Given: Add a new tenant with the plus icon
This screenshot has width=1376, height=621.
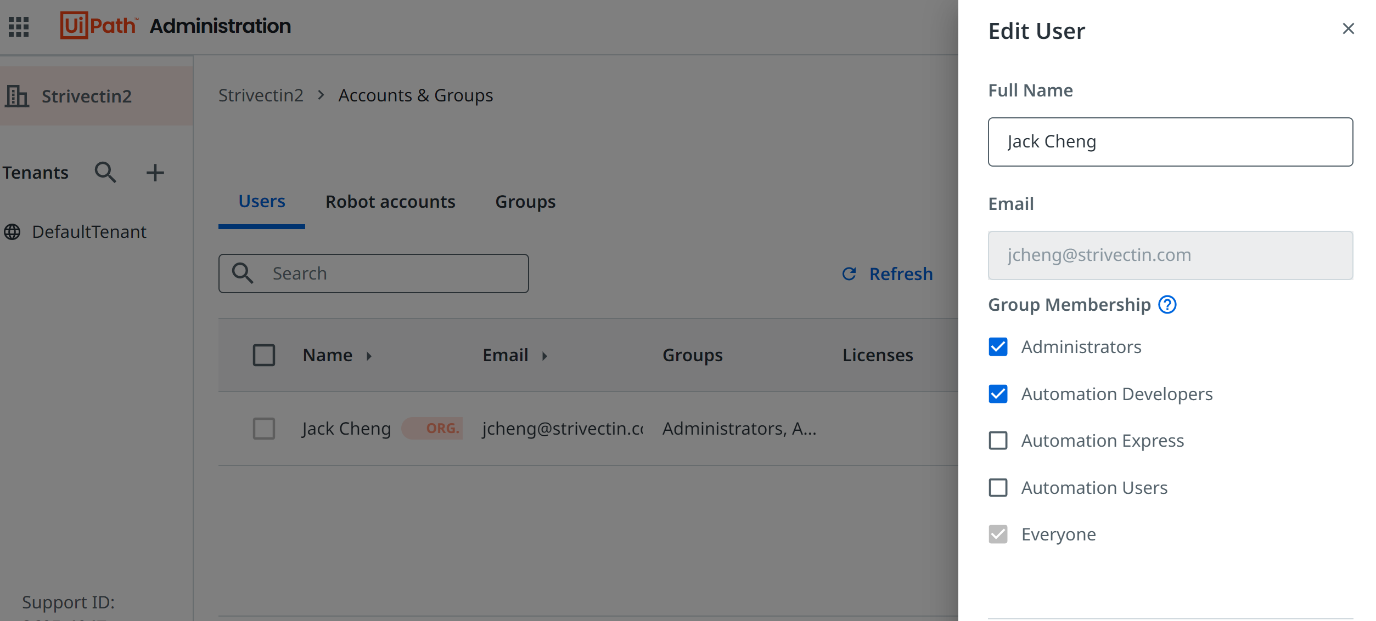Looking at the screenshot, I should [x=155, y=172].
